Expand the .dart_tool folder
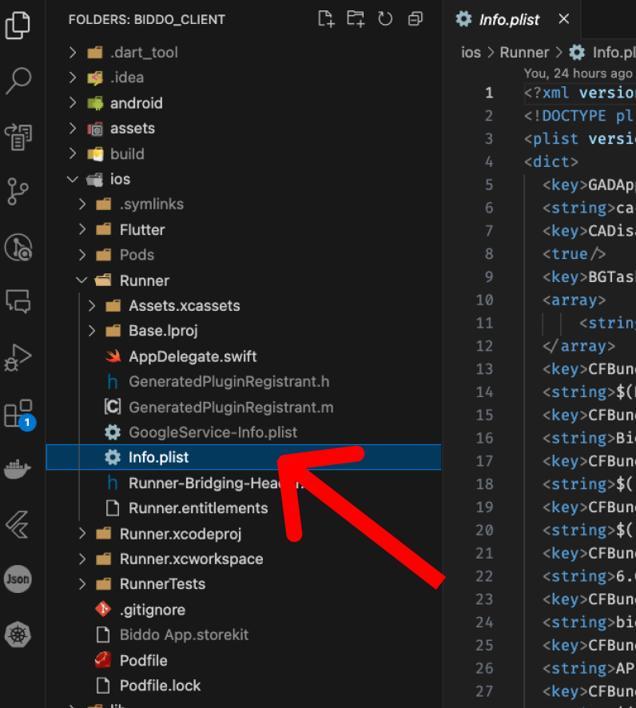This screenshot has width=636, height=708. pyautogui.click(x=73, y=53)
